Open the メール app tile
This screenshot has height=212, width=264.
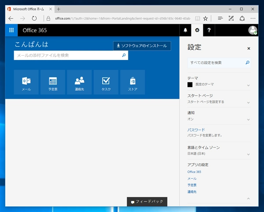26,82
